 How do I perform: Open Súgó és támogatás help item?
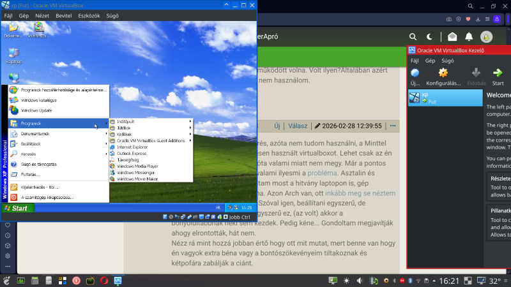coord(59,165)
